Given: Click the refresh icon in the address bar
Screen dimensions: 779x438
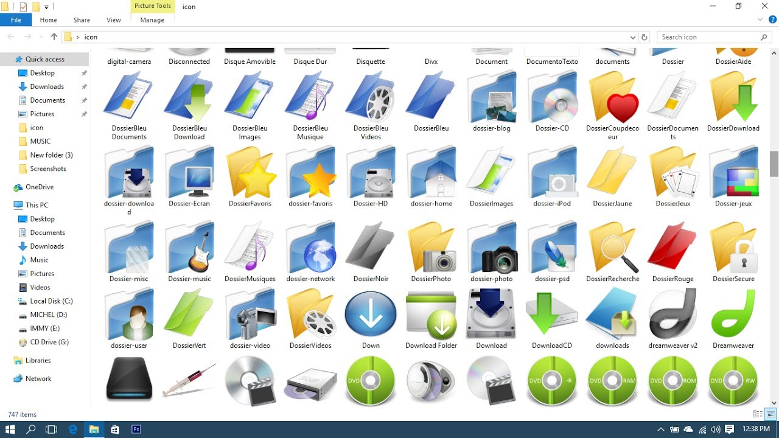Looking at the screenshot, I should tap(644, 36).
